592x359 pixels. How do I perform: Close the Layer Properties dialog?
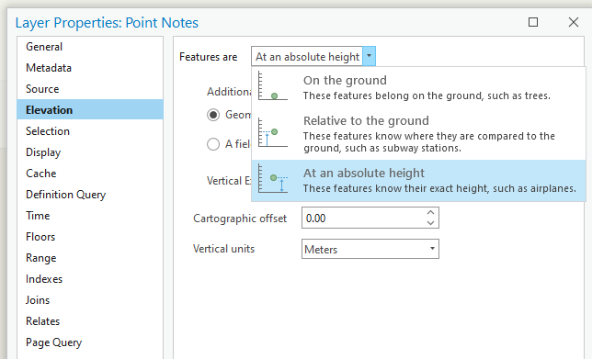click(x=573, y=22)
